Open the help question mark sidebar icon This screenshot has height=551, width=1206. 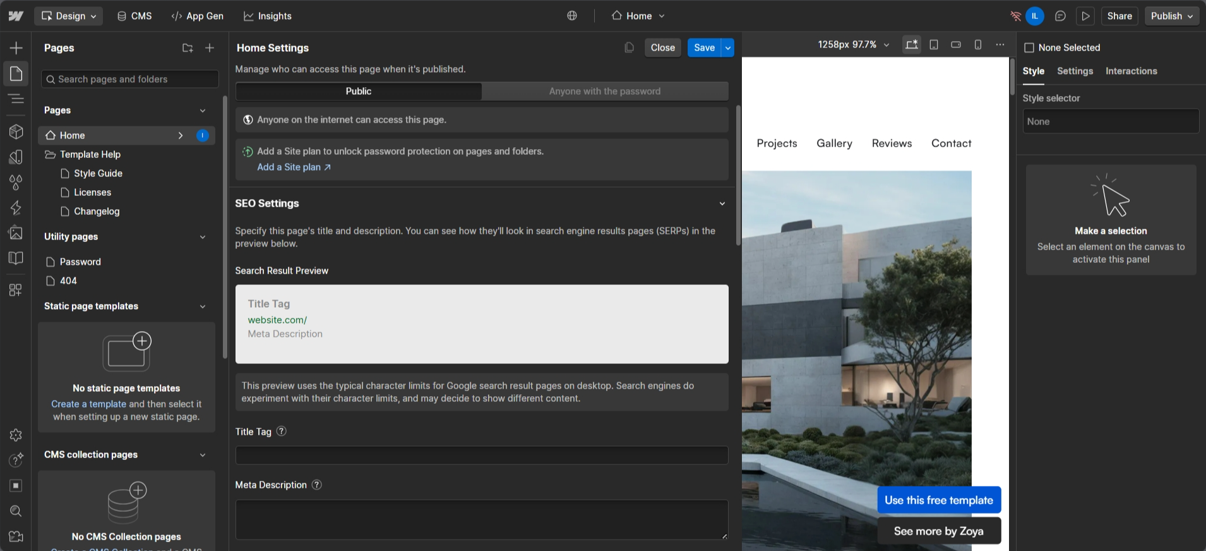point(16,460)
